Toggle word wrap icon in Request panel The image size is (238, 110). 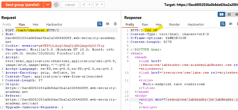[x=100, y=24]
